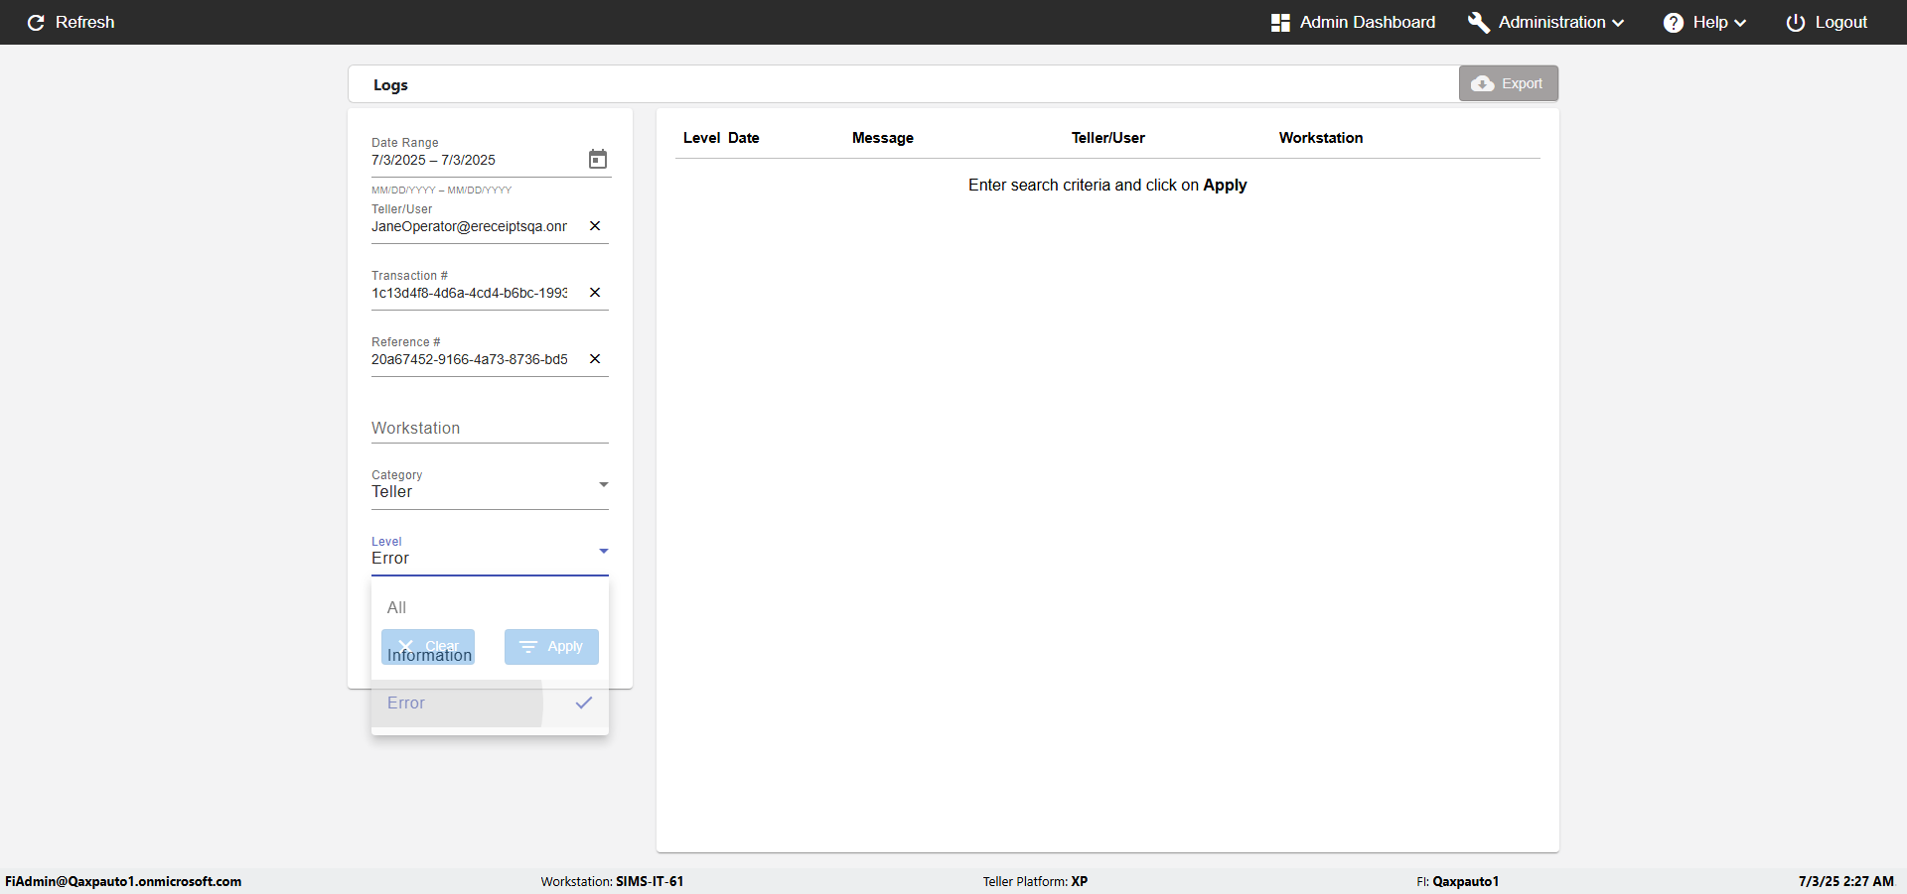Click the SIMS-IT-61 workstation status entry

612,881
